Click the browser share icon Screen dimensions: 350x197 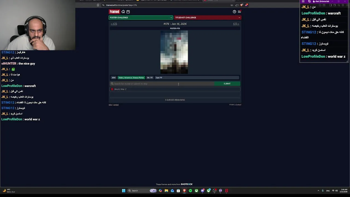pos(237,5)
